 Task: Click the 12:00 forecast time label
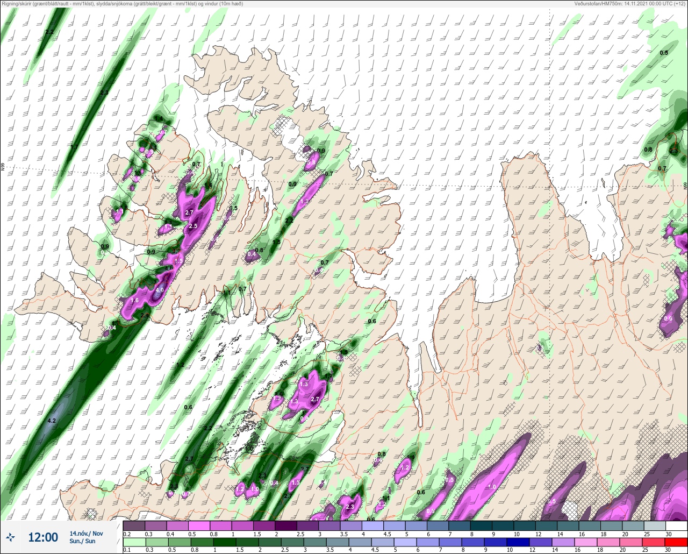point(43,537)
